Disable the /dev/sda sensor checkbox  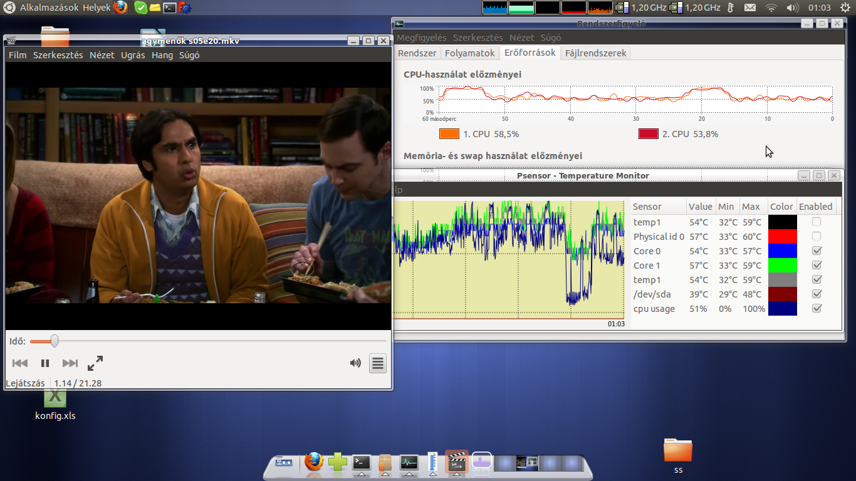click(x=817, y=294)
